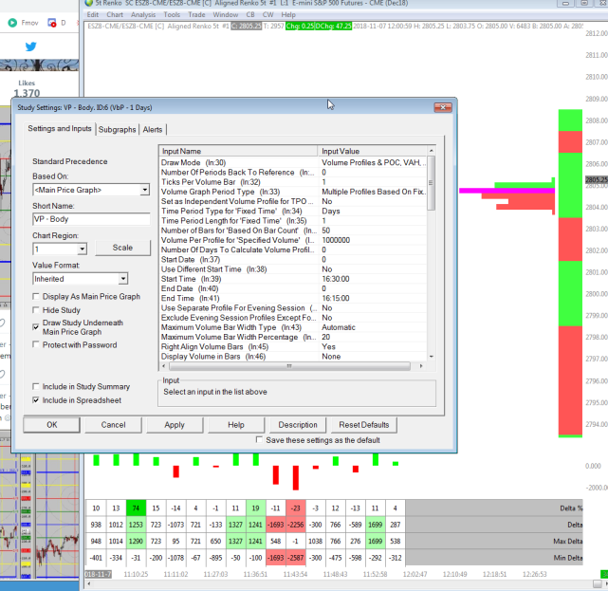Click the scroll-up arrow in the inputs list

coord(432,151)
